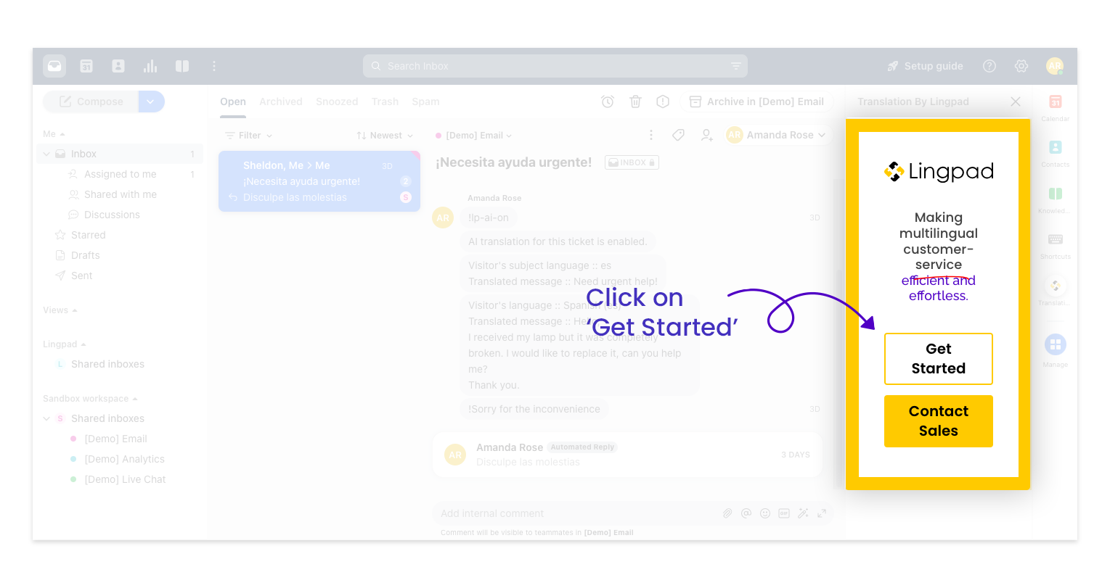Screen dimensions: 1110x588
Task: Open the knowledge base book icon in top bar
Action: (x=182, y=66)
